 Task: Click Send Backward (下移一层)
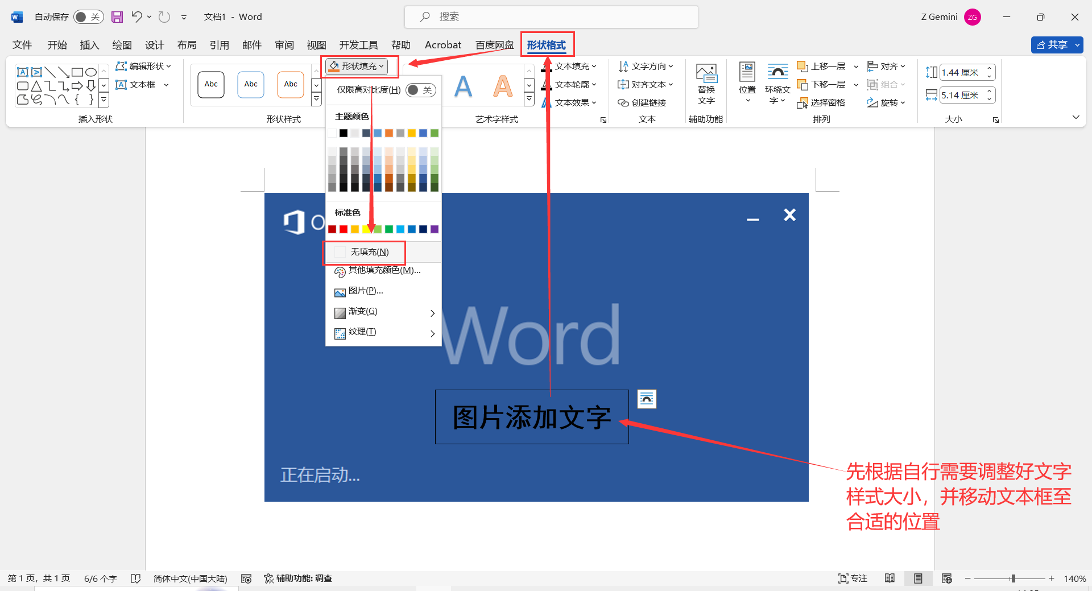(822, 85)
